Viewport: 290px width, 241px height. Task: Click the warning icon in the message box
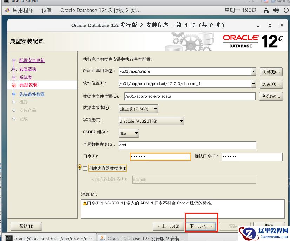[85, 203]
